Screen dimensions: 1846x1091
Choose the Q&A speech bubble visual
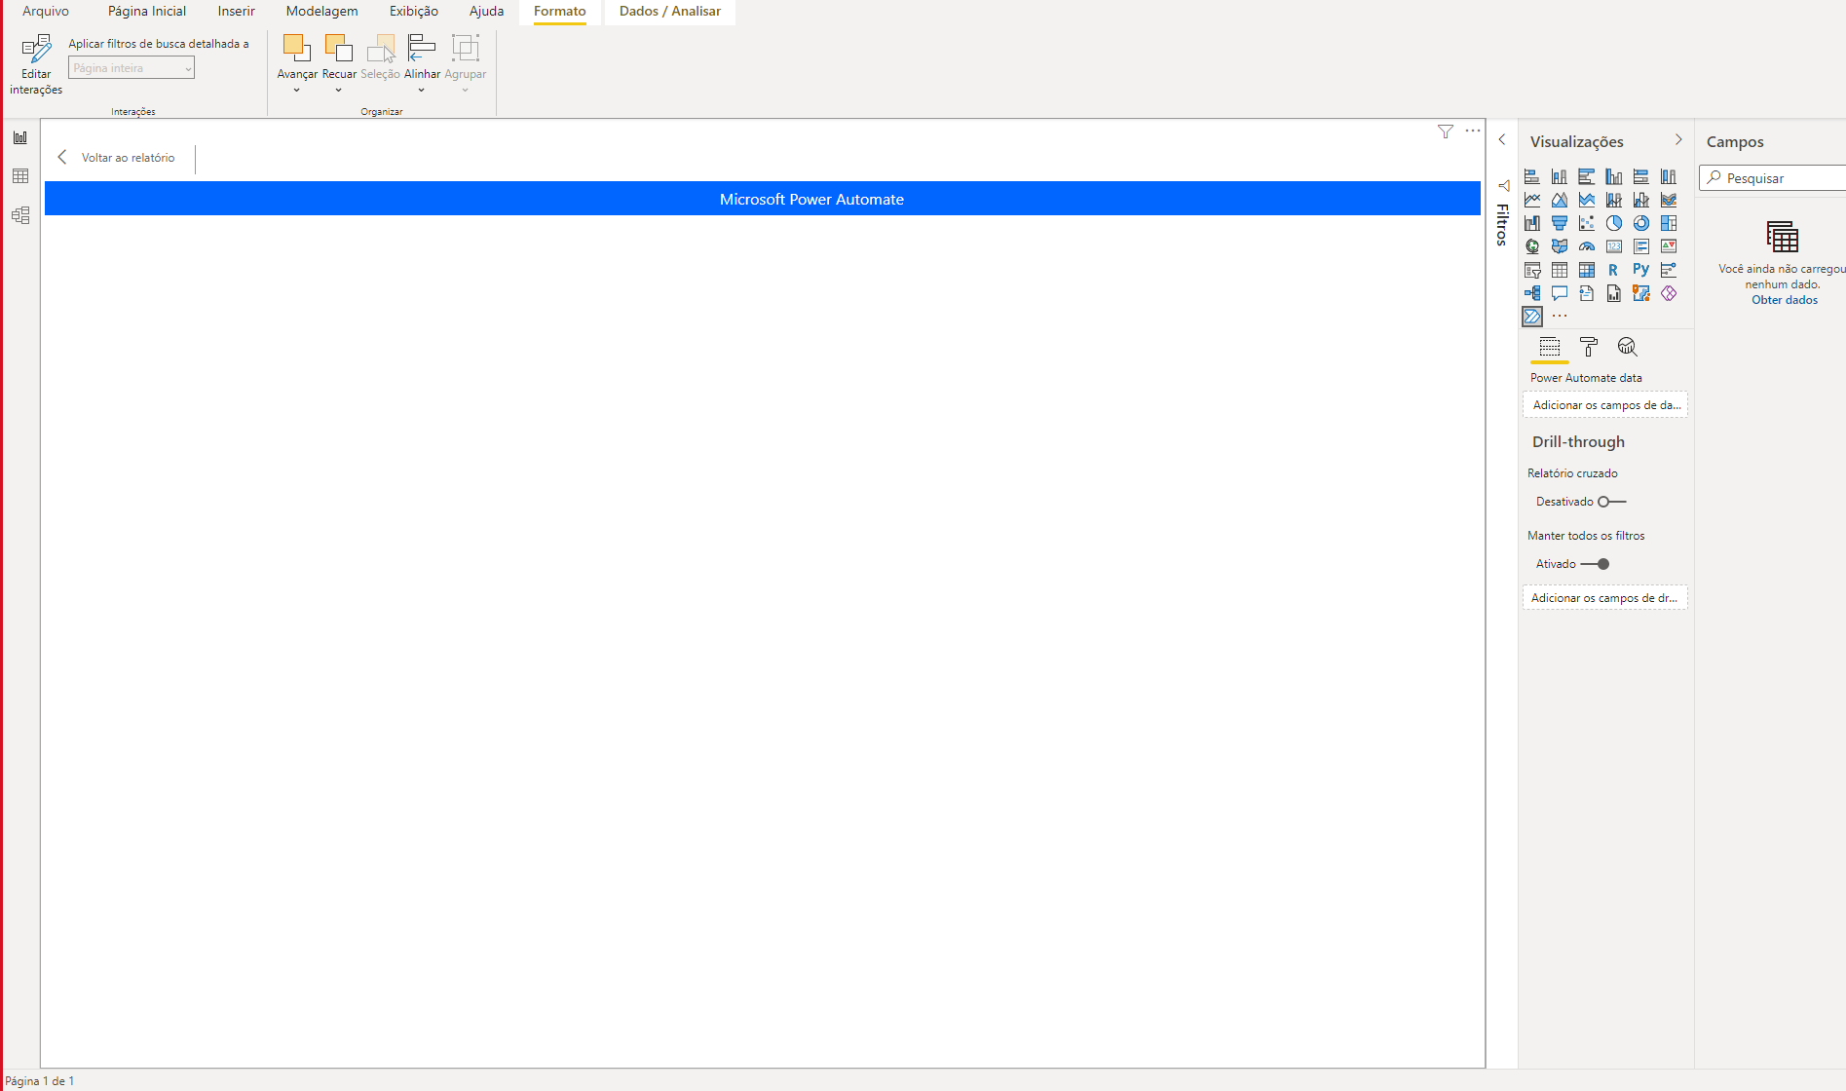(1560, 293)
